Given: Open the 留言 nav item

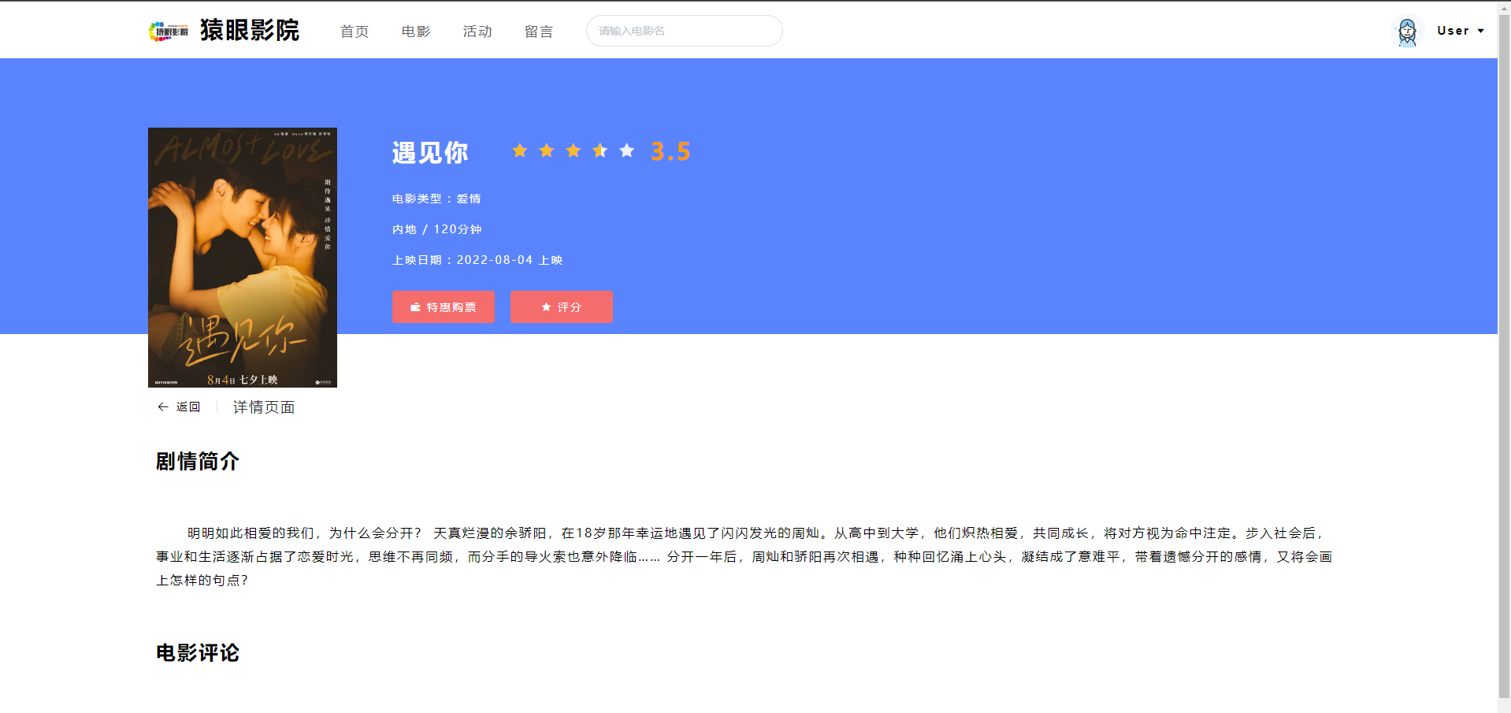Looking at the screenshot, I should [x=539, y=32].
